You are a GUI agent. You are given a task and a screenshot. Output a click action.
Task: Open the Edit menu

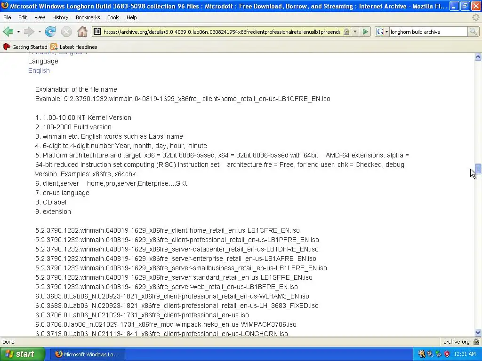[23, 17]
